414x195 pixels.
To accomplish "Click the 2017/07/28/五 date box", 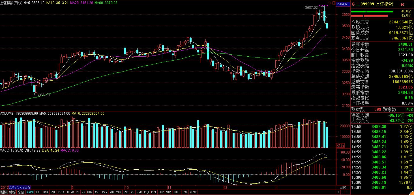I will [20, 187].
